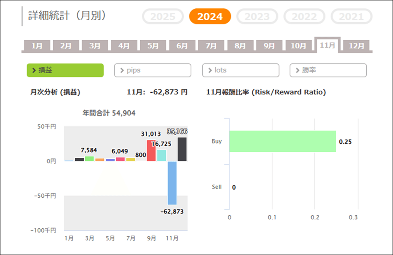Switch to the 2023 year view
393x255 pixels.
point(257,17)
